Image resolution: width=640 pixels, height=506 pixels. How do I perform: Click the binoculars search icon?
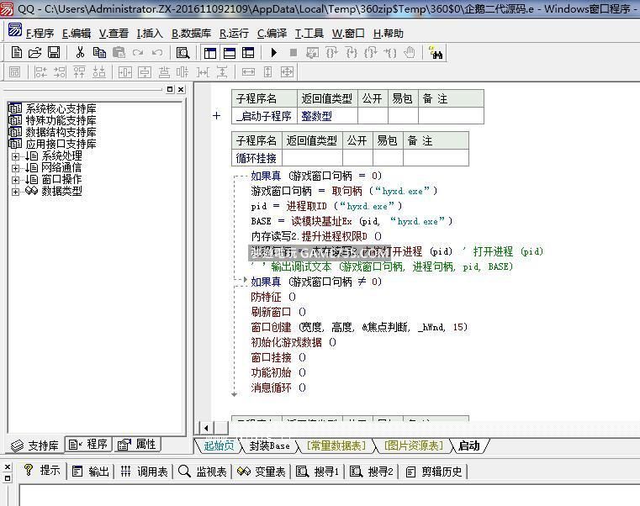(436, 52)
